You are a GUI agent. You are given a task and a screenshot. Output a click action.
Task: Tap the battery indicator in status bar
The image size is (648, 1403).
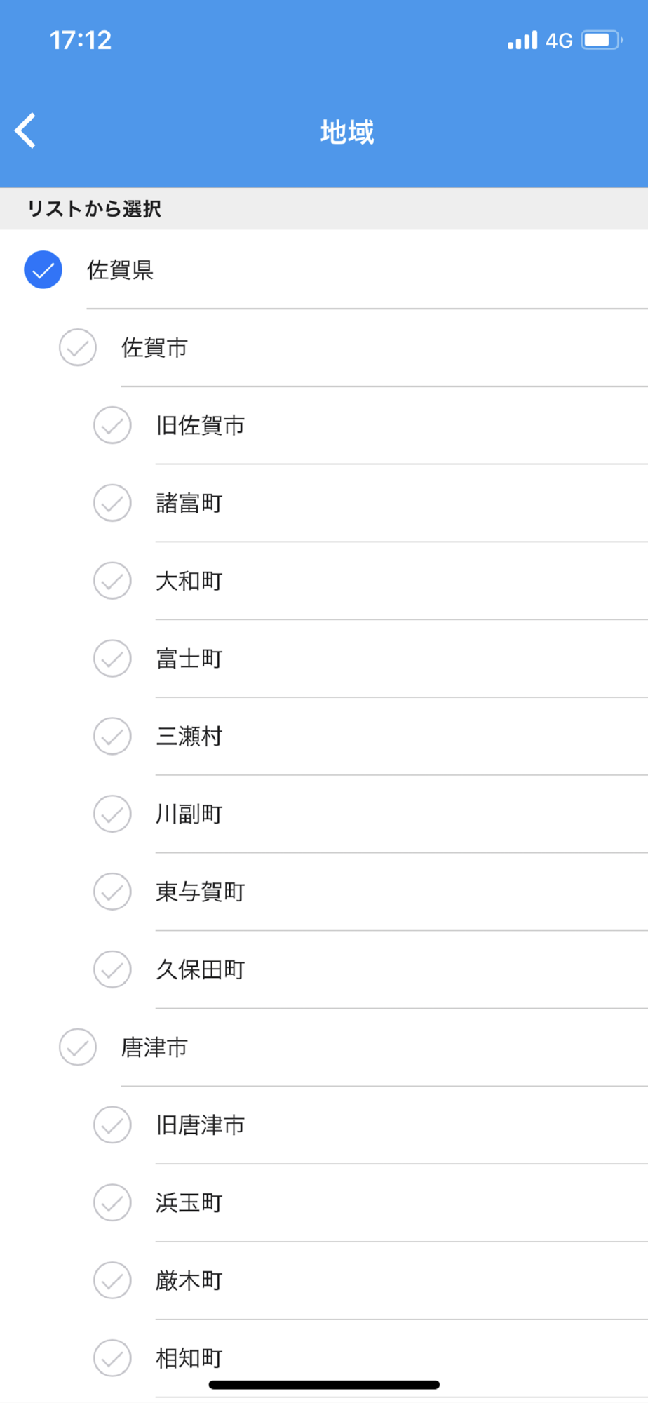[x=602, y=40]
